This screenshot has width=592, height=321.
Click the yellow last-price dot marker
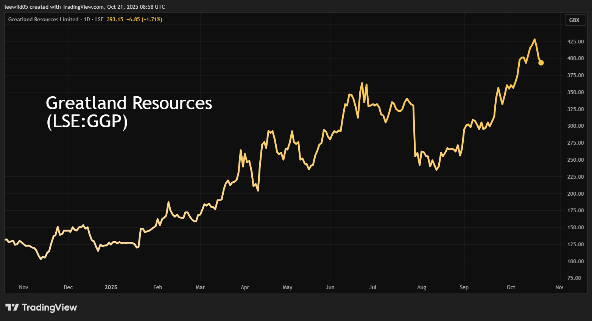[541, 63]
